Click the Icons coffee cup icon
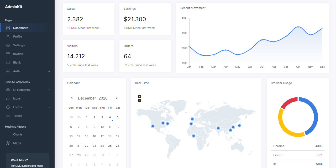 (x=8, y=98)
